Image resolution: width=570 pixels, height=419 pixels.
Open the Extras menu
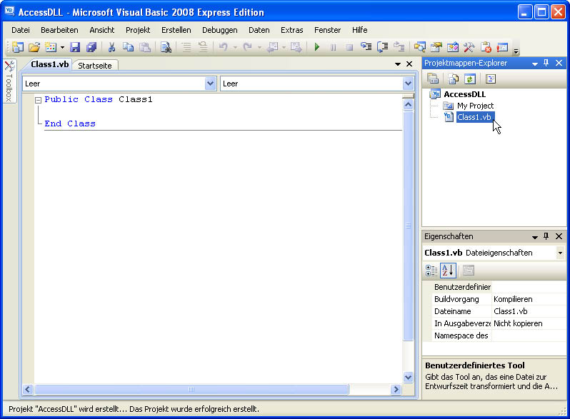tap(291, 30)
